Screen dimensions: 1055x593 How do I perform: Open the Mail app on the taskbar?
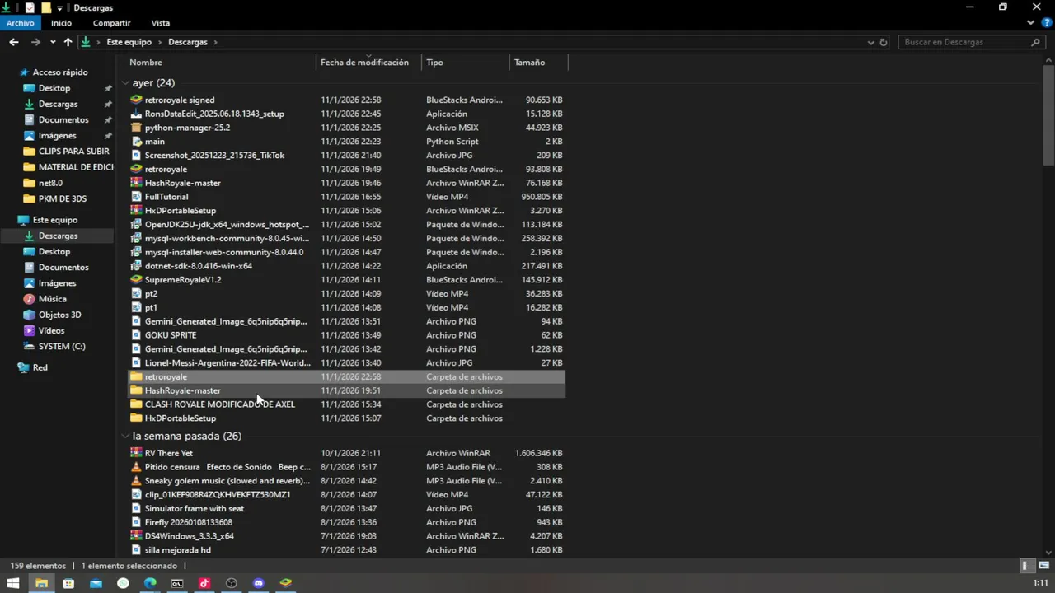96,583
